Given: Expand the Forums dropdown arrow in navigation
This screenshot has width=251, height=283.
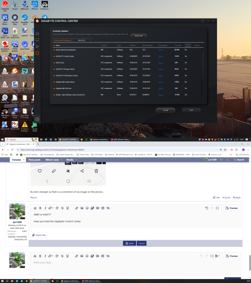Looking at the screenshot, I should click(x=24, y=160).
